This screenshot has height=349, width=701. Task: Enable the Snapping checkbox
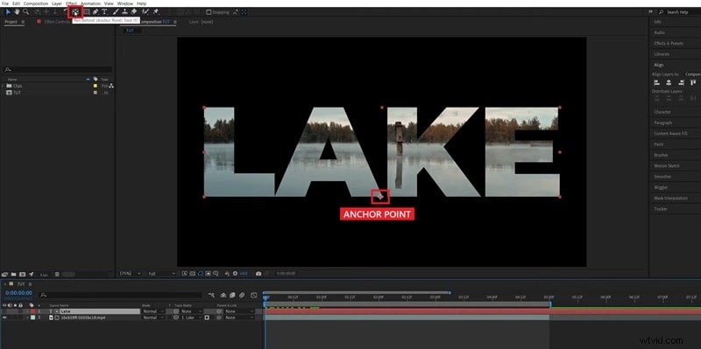(x=209, y=12)
